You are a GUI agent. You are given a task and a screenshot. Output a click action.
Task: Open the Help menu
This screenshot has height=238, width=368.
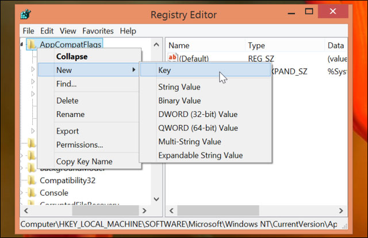(x=128, y=31)
